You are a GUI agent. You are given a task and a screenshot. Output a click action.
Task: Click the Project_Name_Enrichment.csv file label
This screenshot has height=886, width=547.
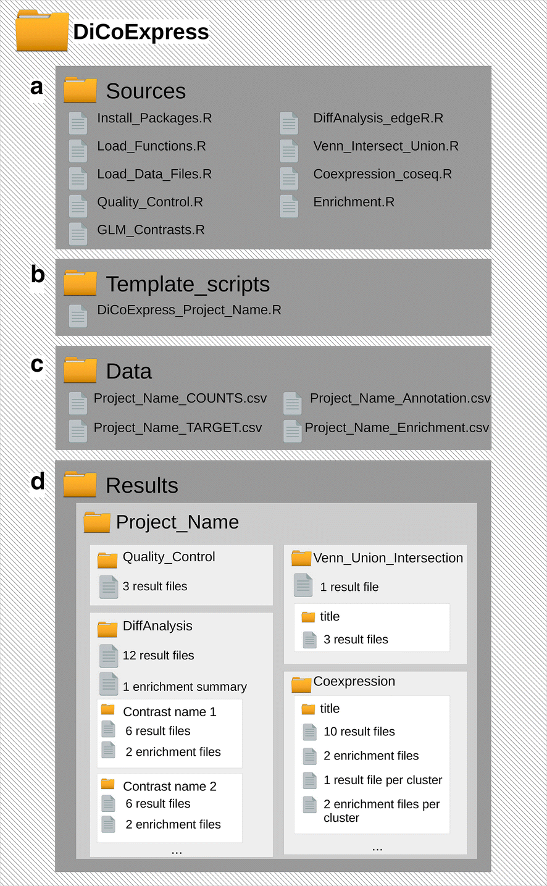(396, 427)
